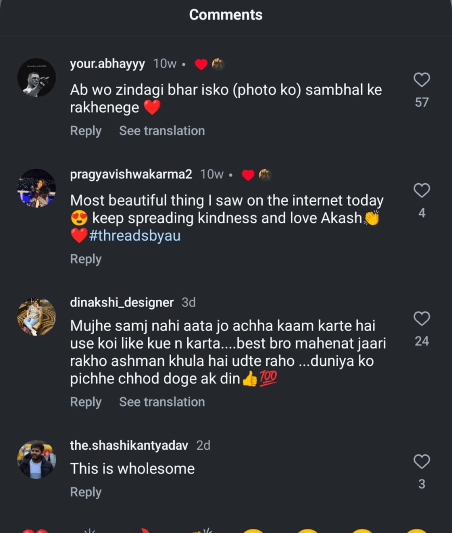Open the #threadsbyau hashtag
This screenshot has width=452, height=533.
[x=135, y=236]
